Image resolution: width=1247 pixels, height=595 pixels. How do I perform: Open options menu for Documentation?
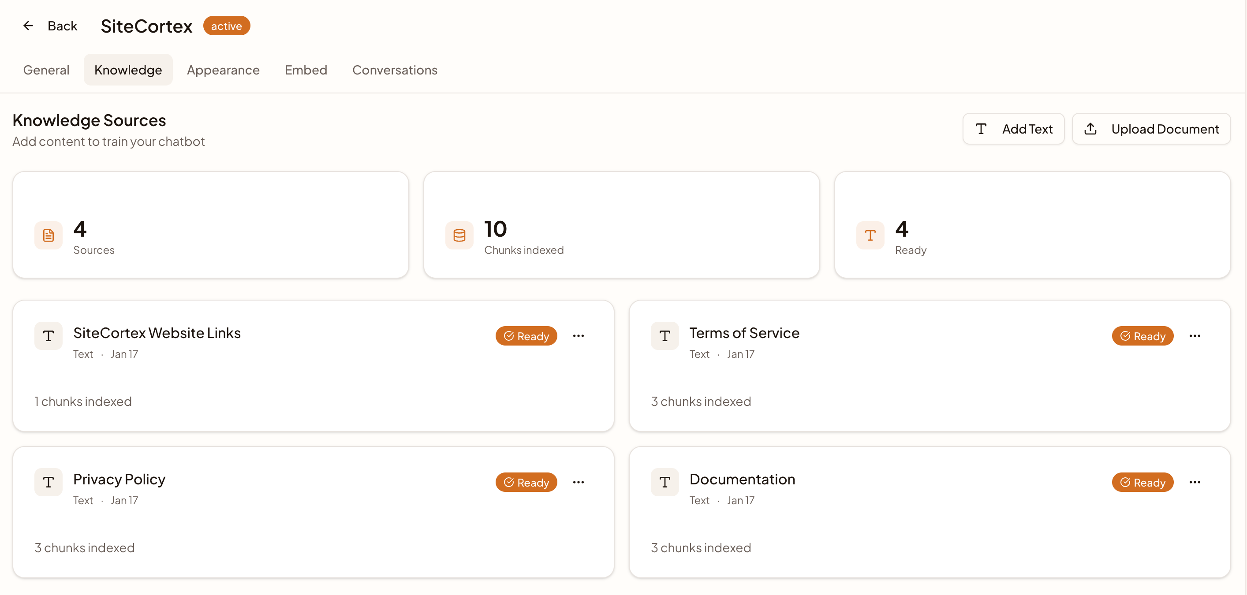pos(1194,482)
